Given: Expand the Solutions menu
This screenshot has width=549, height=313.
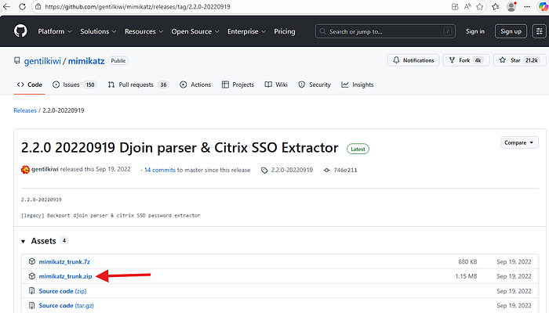Looking at the screenshot, I should 98,31.
